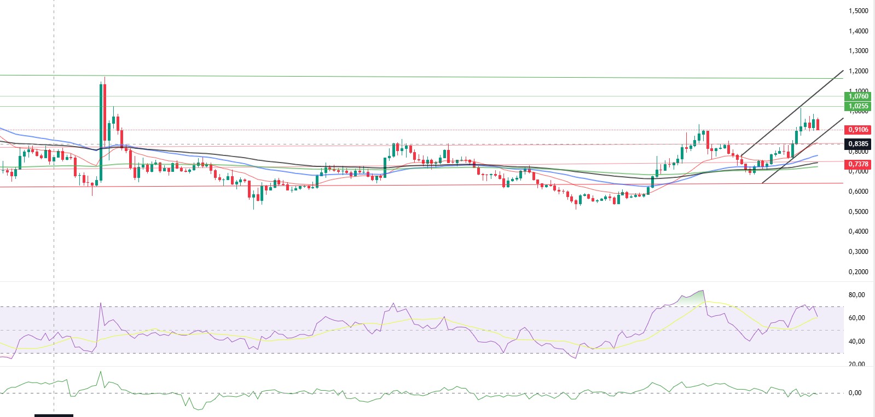The width and height of the screenshot is (875, 417).
Task: Select the bottom red horizontal support line
Action: coord(421,185)
